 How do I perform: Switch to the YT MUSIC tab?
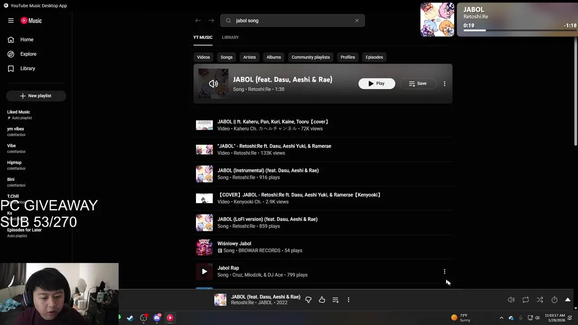click(203, 37)
